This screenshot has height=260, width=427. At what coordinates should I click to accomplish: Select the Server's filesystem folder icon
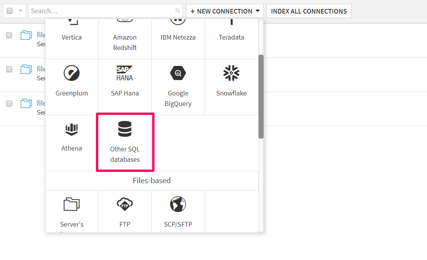(72, 204)
